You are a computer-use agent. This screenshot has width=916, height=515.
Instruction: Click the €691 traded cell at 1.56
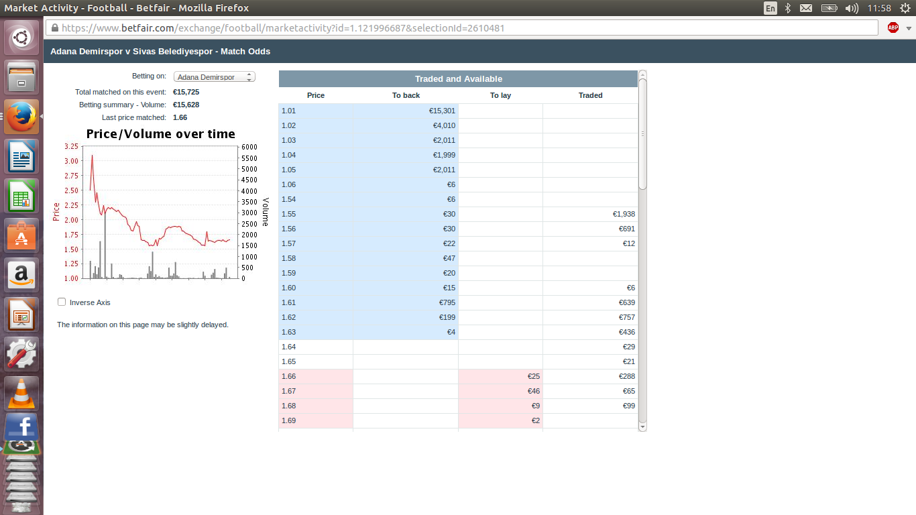[x=590, y=229]
